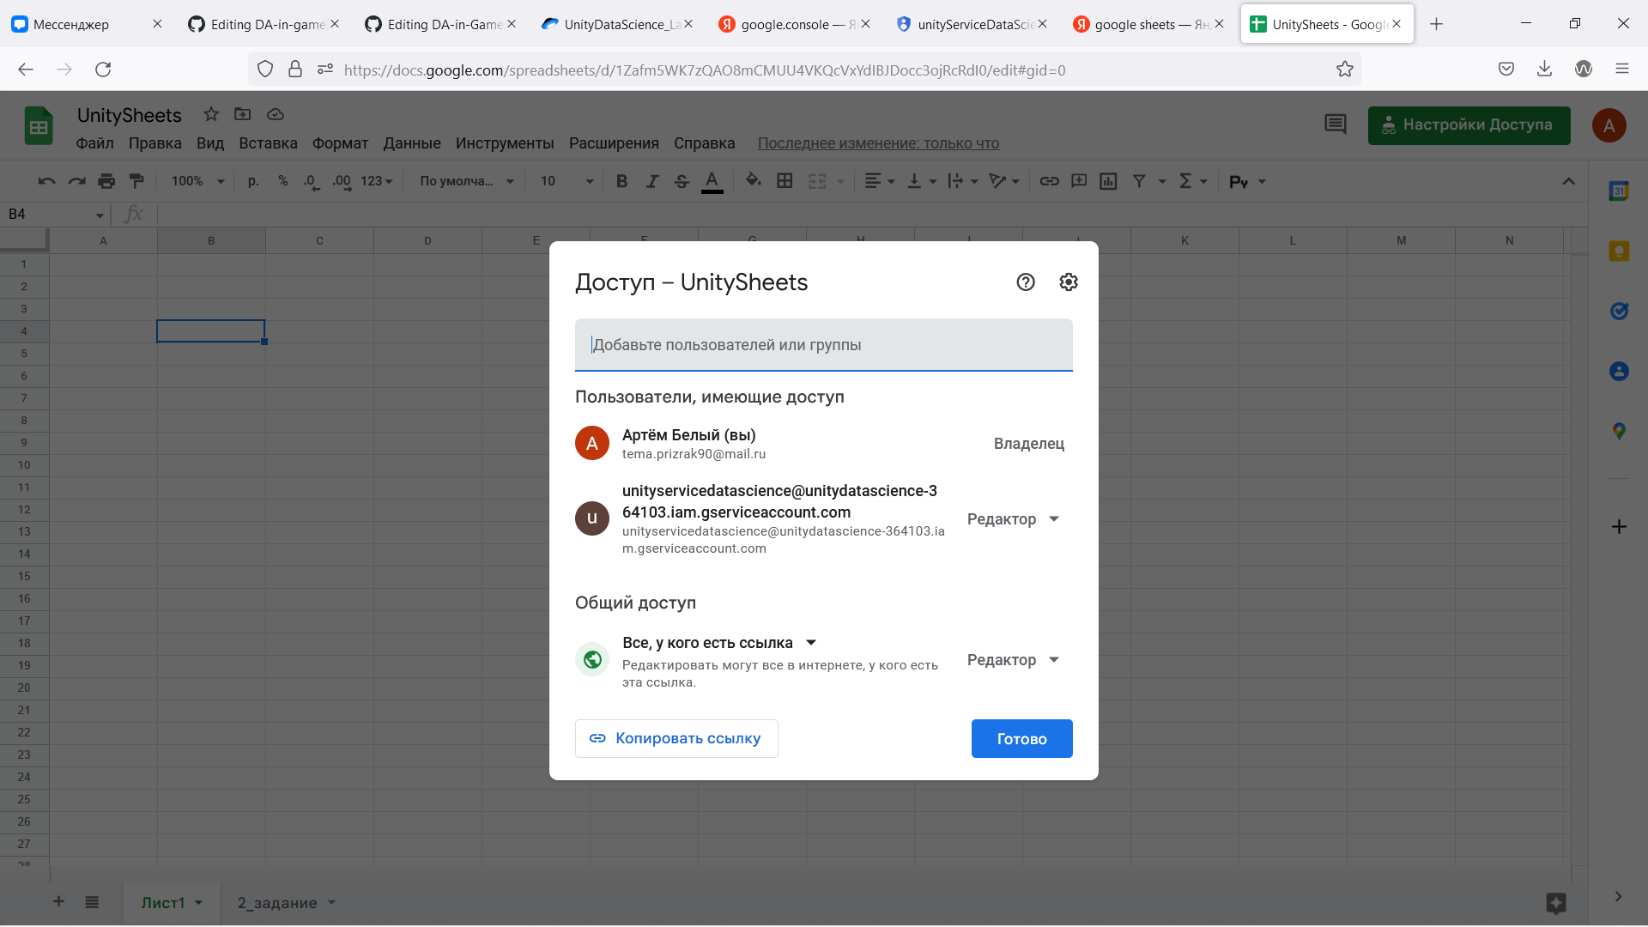Screen dimensions: 1648x927
Task: Open Google Keep side panel icon
Action: [x=1619, y=251]
